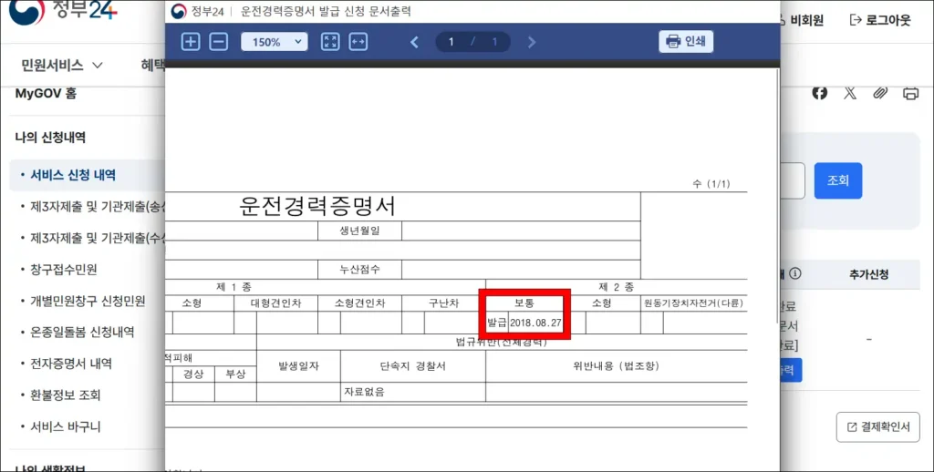This screenshot has height=472, width=934.
Task: Go to previous page arrow
Action: click(x=415, y=42)
